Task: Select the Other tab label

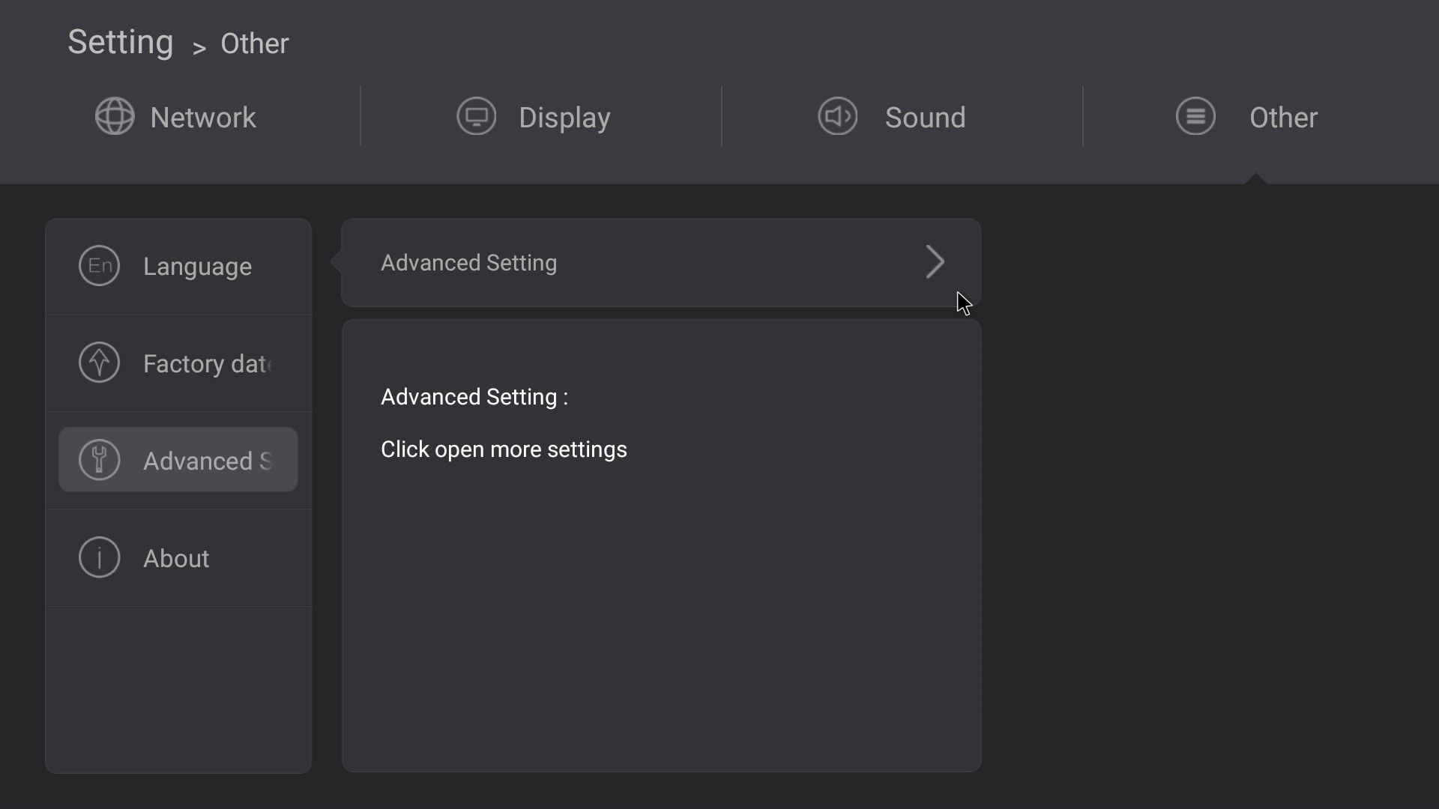Action: (1283, 118)
